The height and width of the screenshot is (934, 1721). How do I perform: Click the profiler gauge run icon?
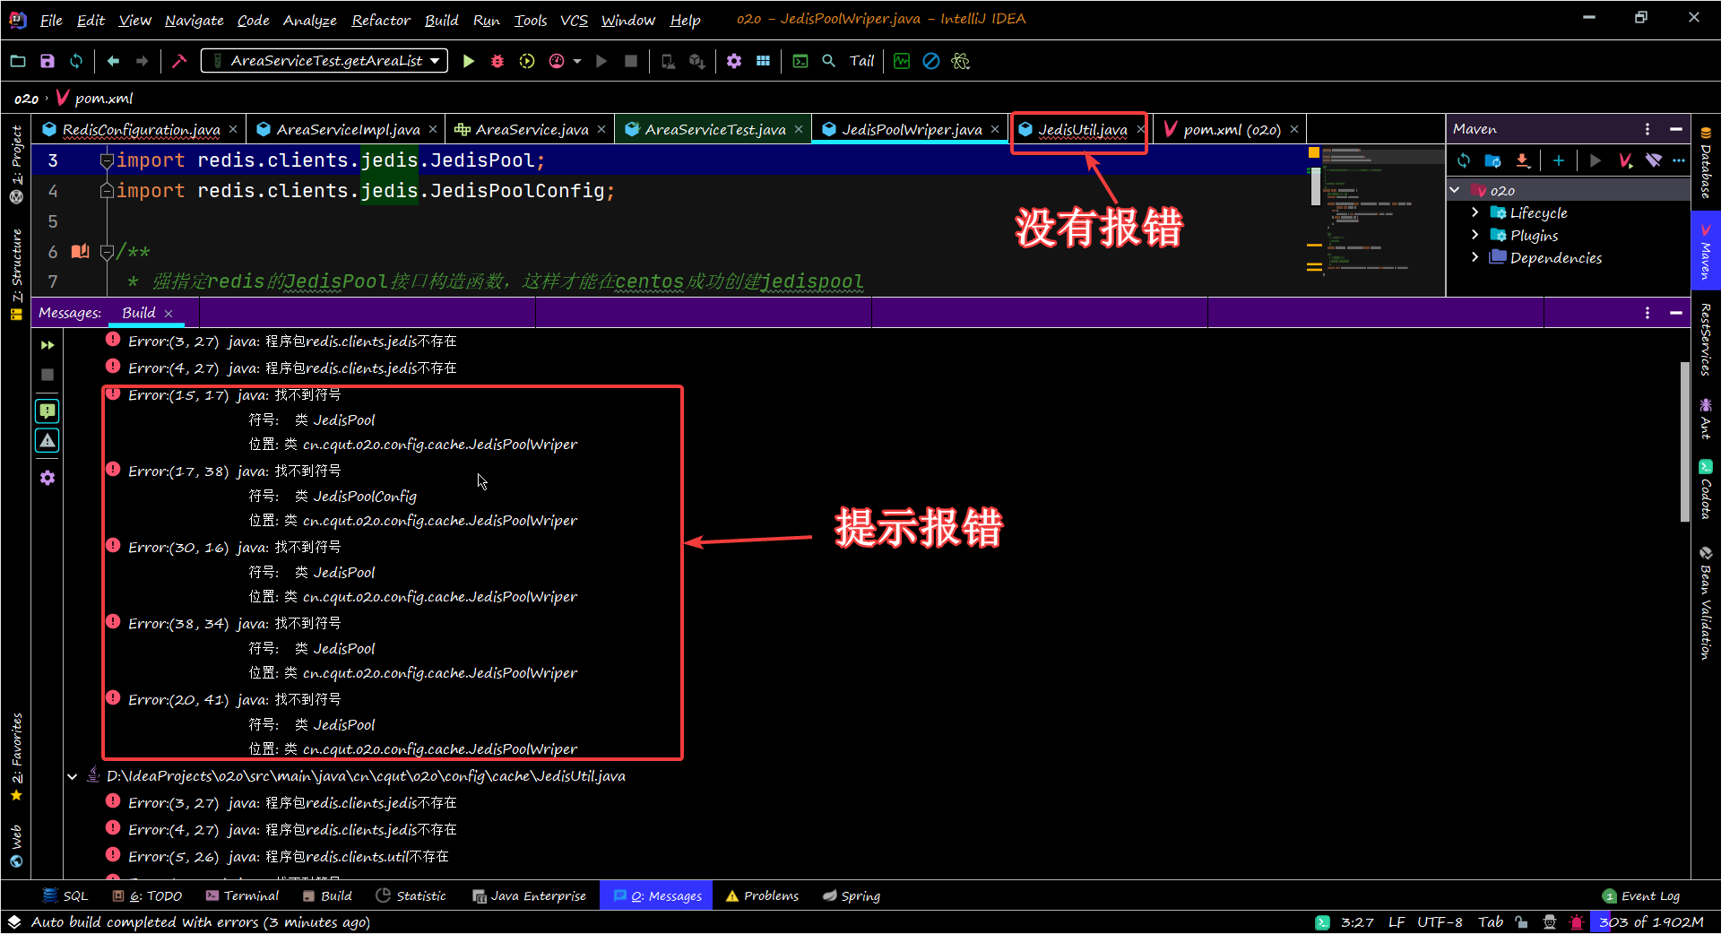(557, 61)
